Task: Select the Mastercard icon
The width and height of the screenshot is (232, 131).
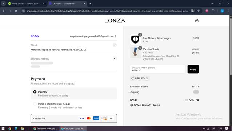Action: click(x=89, y=118)
